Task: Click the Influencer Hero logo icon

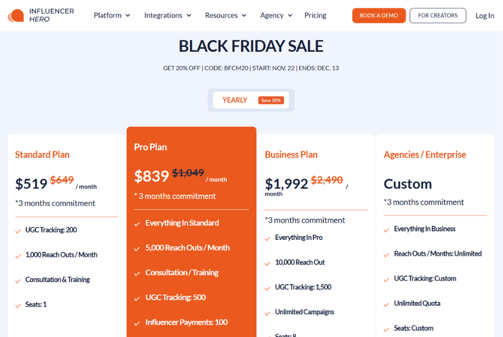Action: 16,16
